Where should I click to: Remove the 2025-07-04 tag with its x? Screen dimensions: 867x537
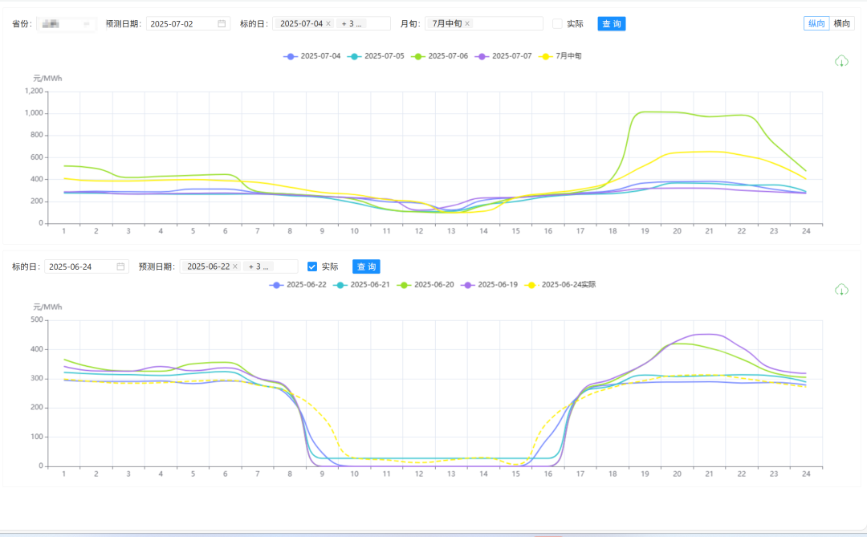(x=328, y=24)
